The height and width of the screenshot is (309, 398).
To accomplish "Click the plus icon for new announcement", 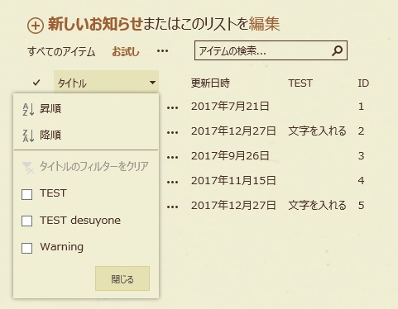I will point(36,26).
